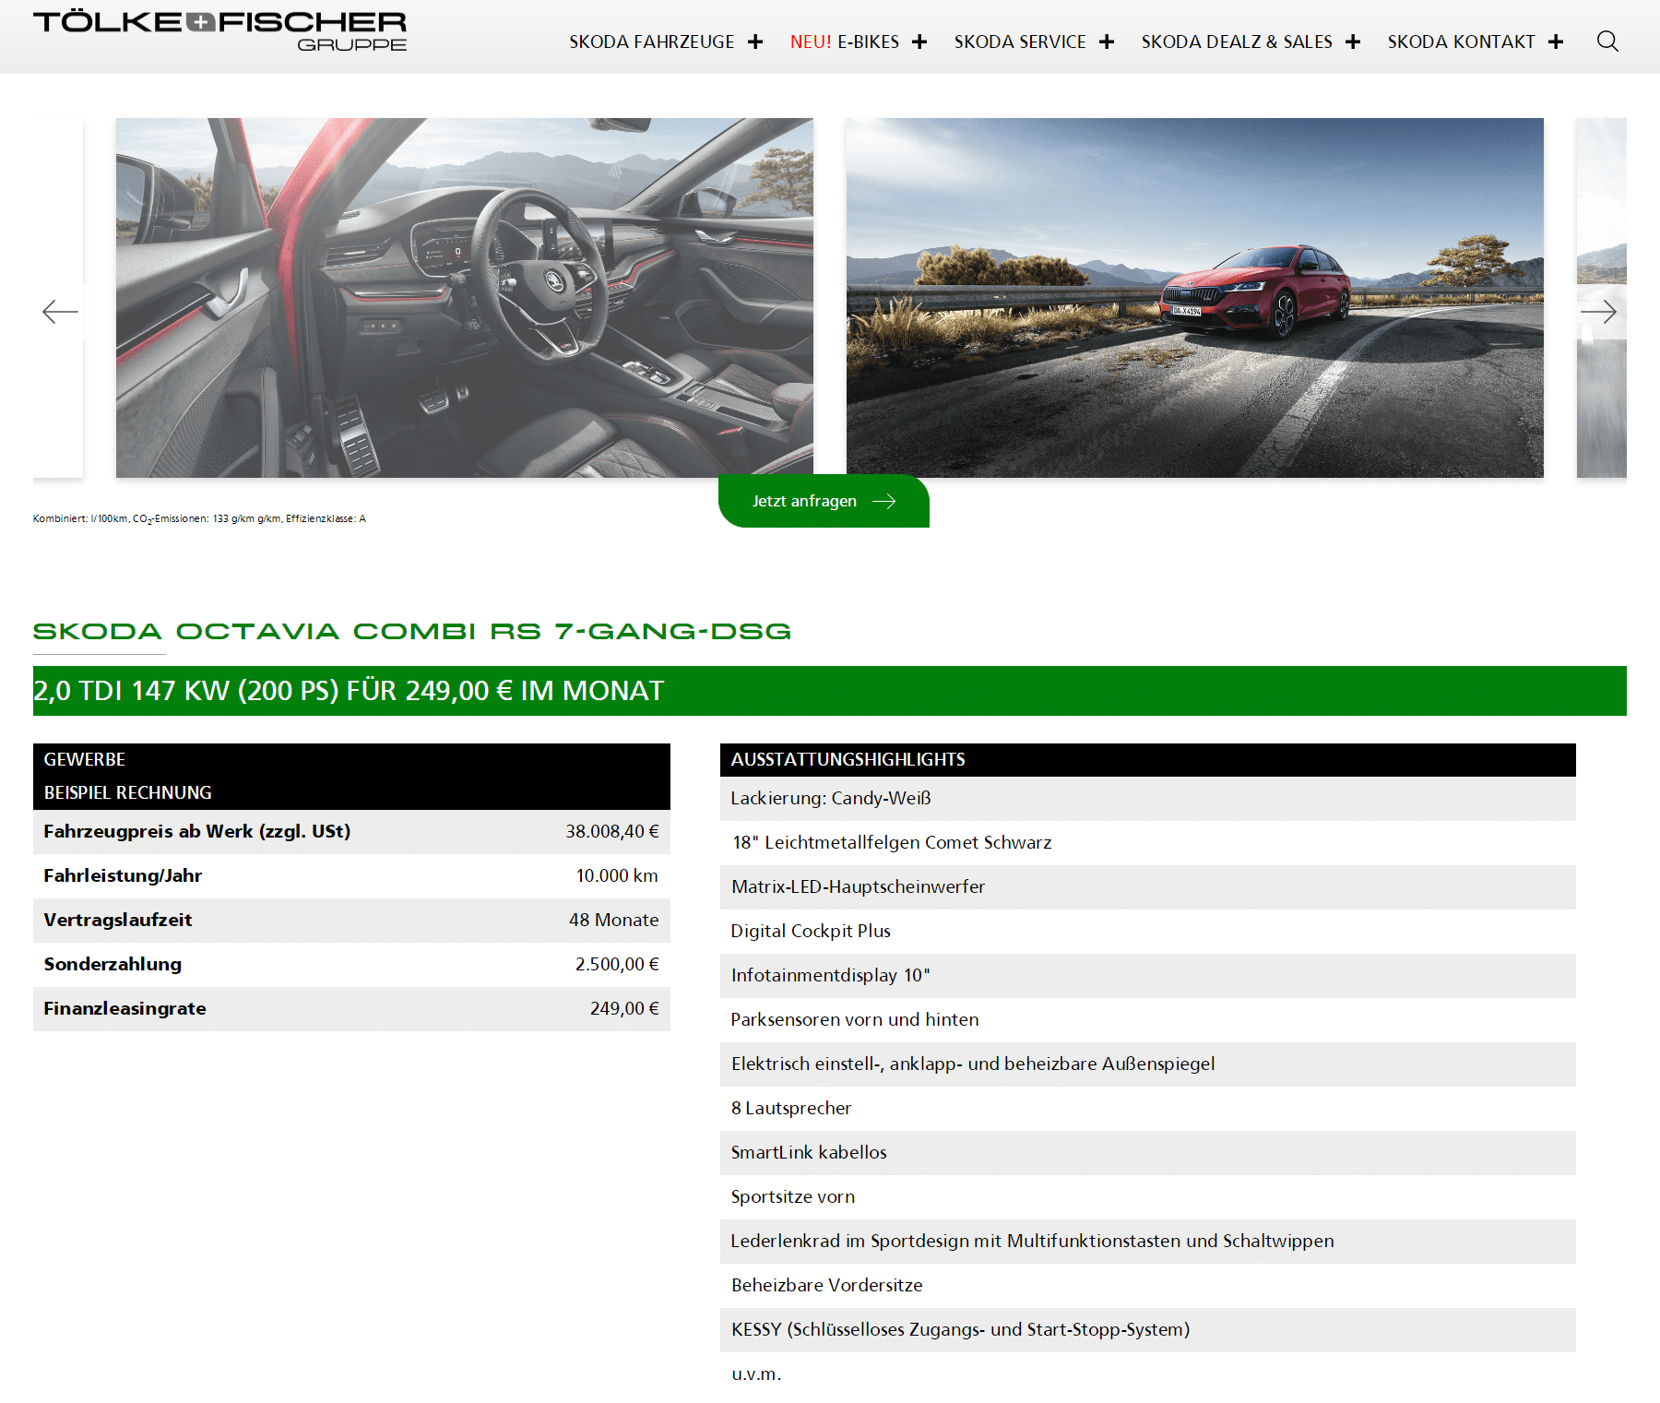Click the Jetzt anfragen button
Viewport: 1660px width, 1403px height.
pos(824,501)
